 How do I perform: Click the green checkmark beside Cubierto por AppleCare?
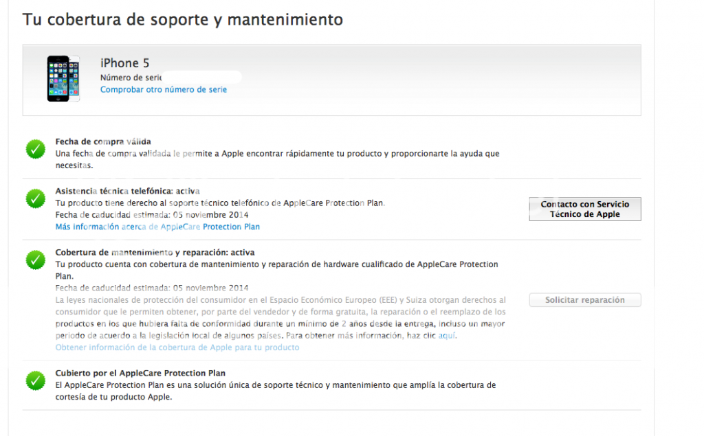click(35, 380)
